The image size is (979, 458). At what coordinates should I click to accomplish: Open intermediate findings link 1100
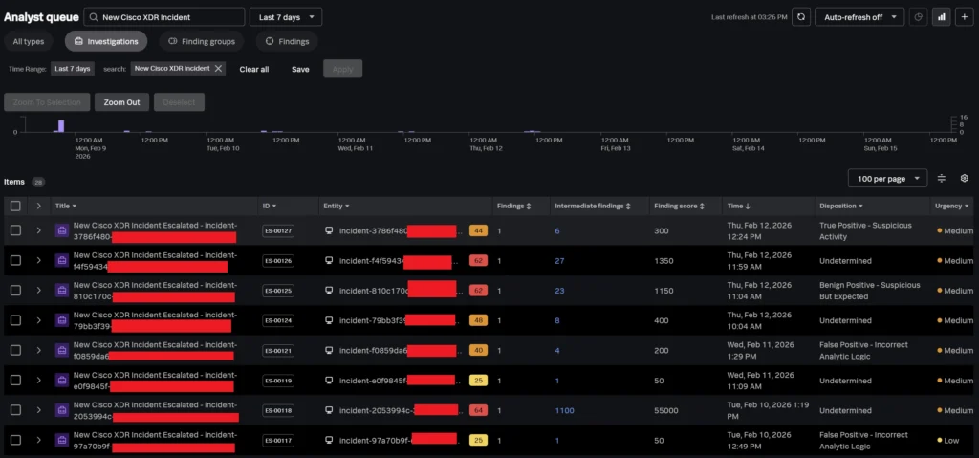point(564,410)
